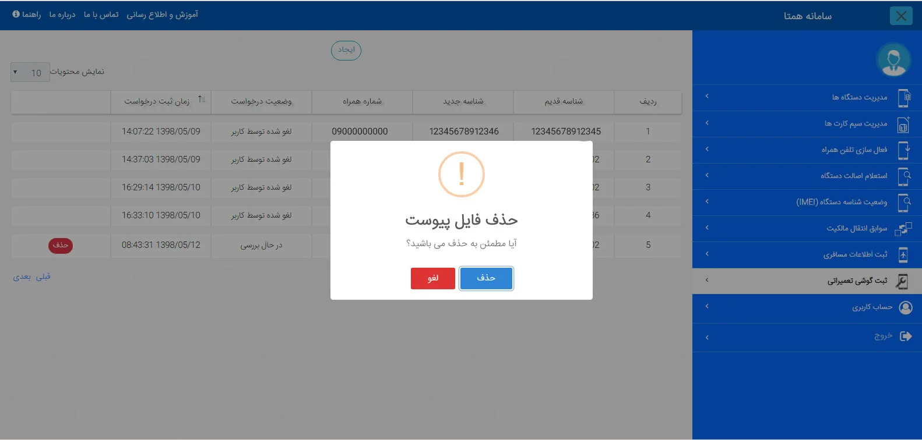922x440 pixels.
Task: Click cell 12345678912346 in row 1
Action: 464,132
